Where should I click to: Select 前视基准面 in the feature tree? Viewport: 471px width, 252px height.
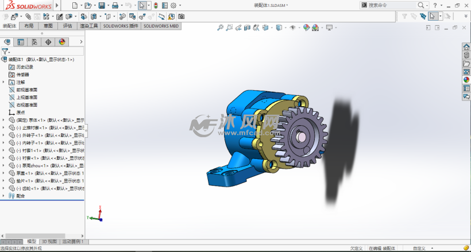click(x=26, y=90)
